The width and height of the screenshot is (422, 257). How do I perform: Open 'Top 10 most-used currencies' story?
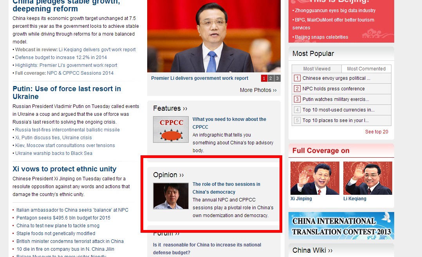coord(338,110)
